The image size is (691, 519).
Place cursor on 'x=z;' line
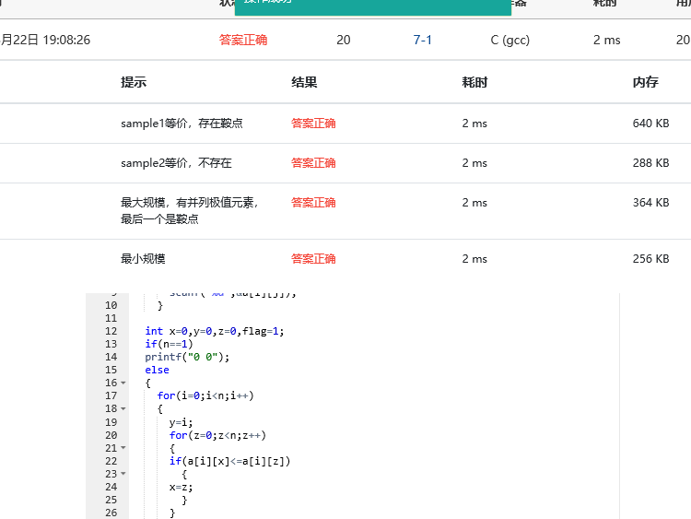coord(182,487)
